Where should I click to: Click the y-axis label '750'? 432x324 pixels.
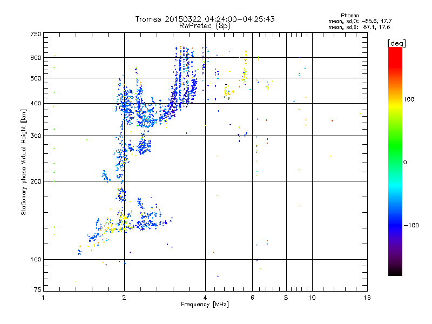click(36, 34)
